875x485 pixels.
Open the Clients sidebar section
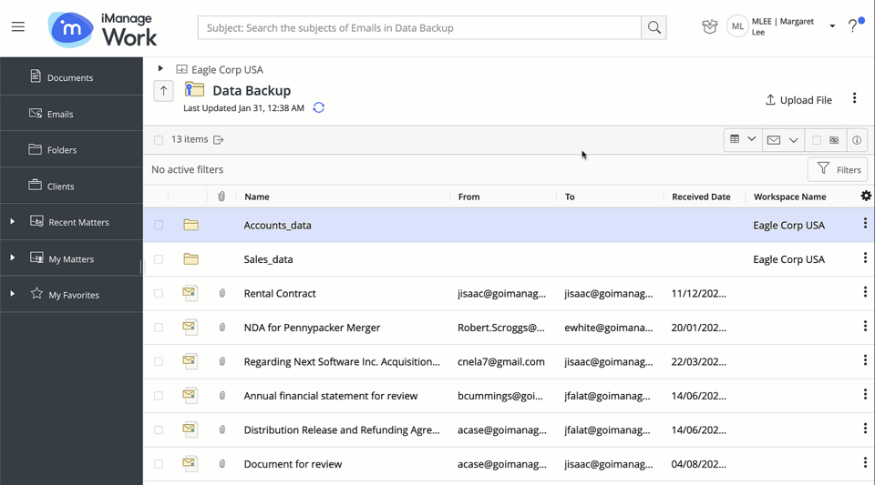(60, 187)
